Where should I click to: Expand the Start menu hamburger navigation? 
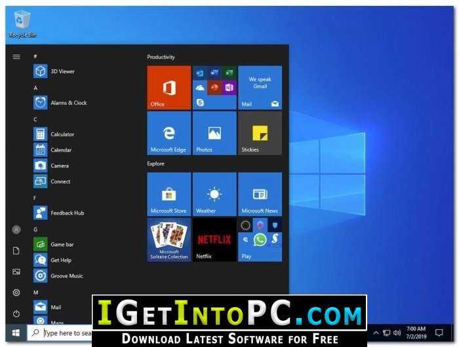16,57
